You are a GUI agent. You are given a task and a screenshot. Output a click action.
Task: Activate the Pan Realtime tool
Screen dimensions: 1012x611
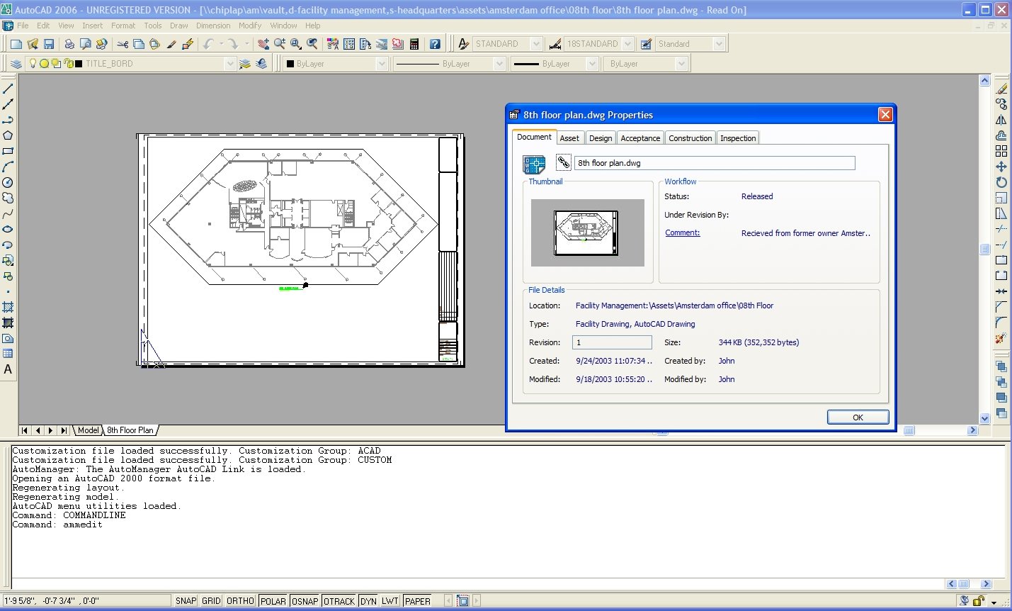coord(263,43)
